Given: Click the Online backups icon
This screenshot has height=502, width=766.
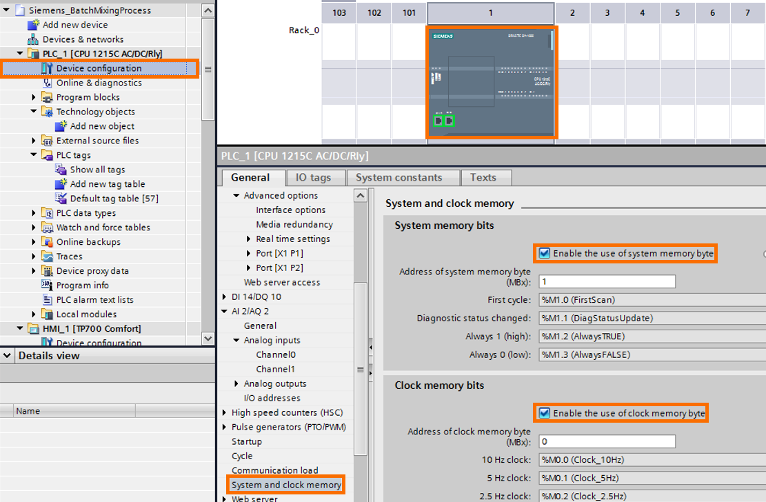Looking at the screenshot, I should (47, 241).
